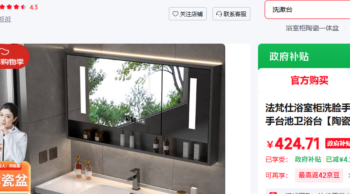Open the 逛逛 link under ratings

(x=5, y=19)
